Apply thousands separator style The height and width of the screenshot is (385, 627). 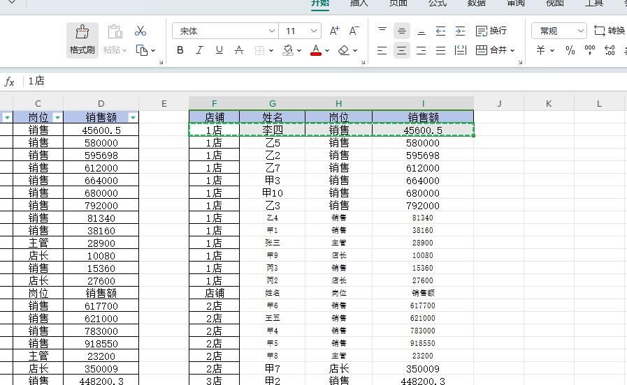tap(590, 50)
